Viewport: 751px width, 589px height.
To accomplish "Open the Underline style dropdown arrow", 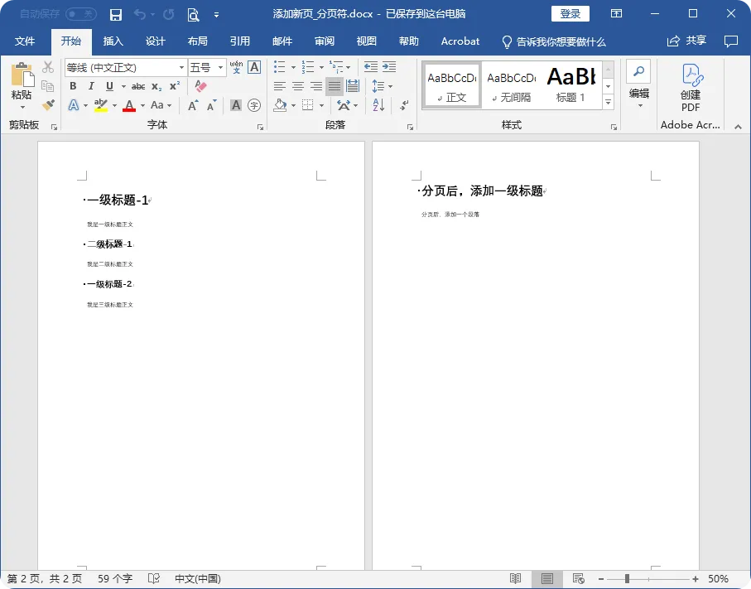I will click(x=123, y=87).
